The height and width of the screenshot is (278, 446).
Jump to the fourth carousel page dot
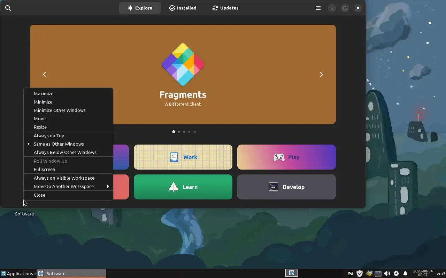pos(189,132)
